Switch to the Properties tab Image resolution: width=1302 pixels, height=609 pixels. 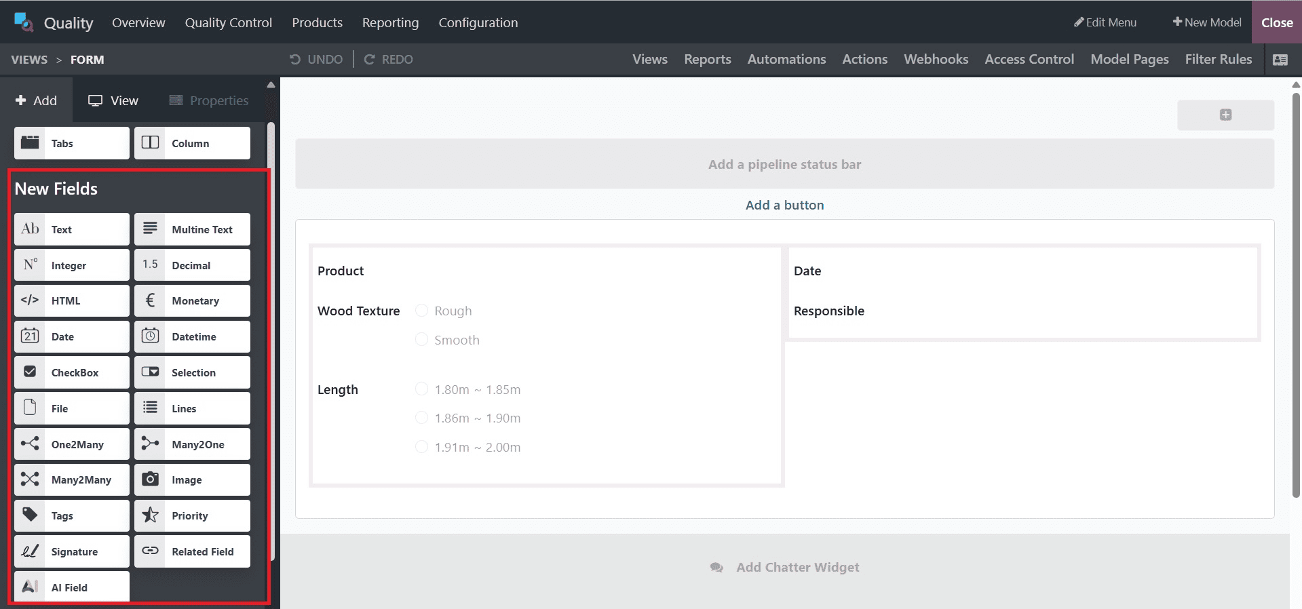tap(209, 100)
